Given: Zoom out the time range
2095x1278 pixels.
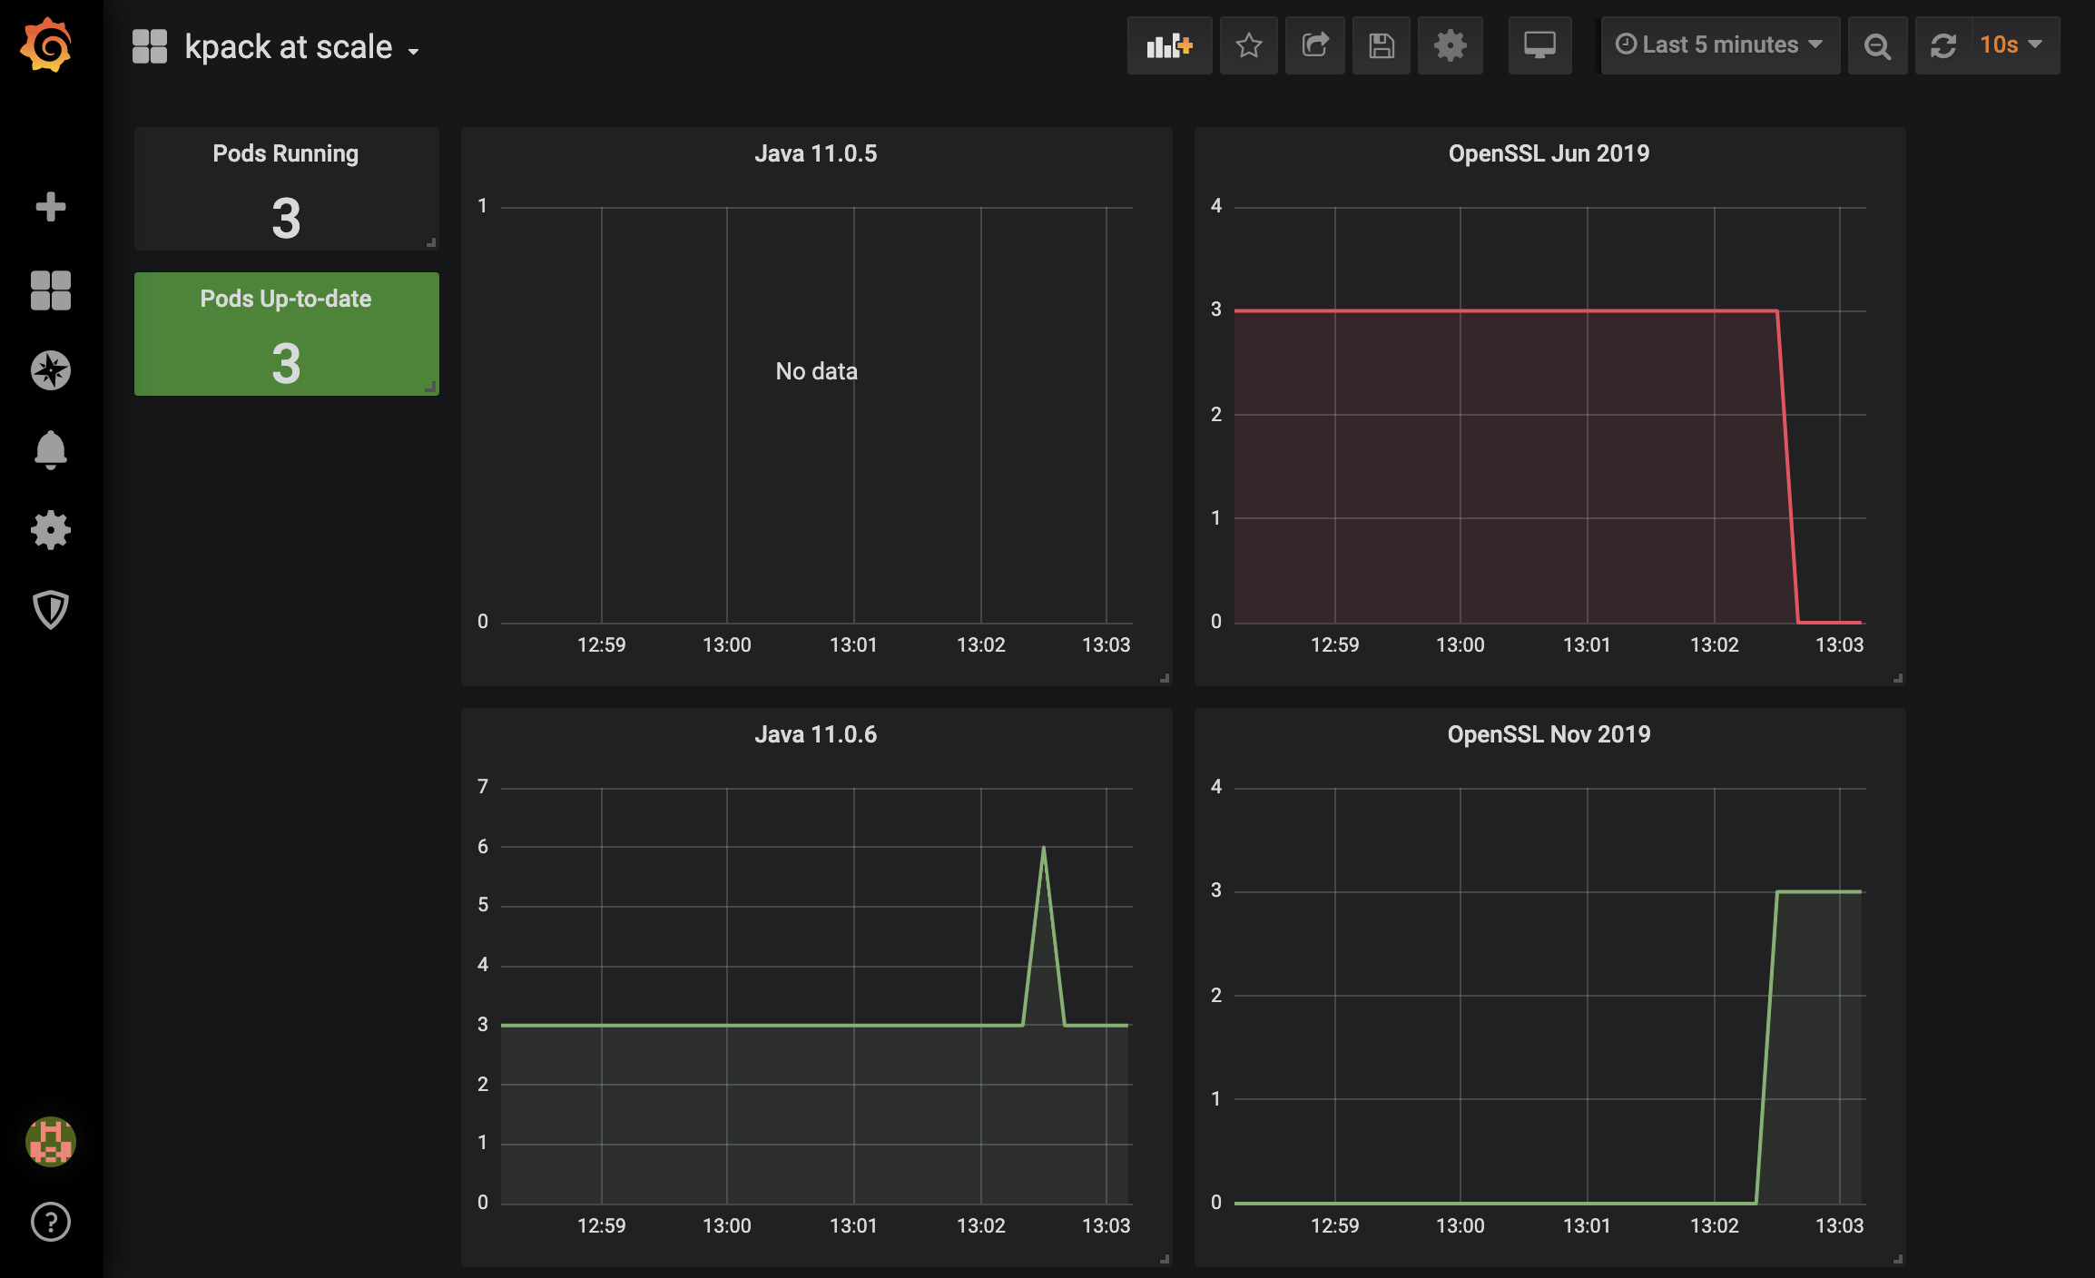Looking at the screenshot, I should point(1877,45).
